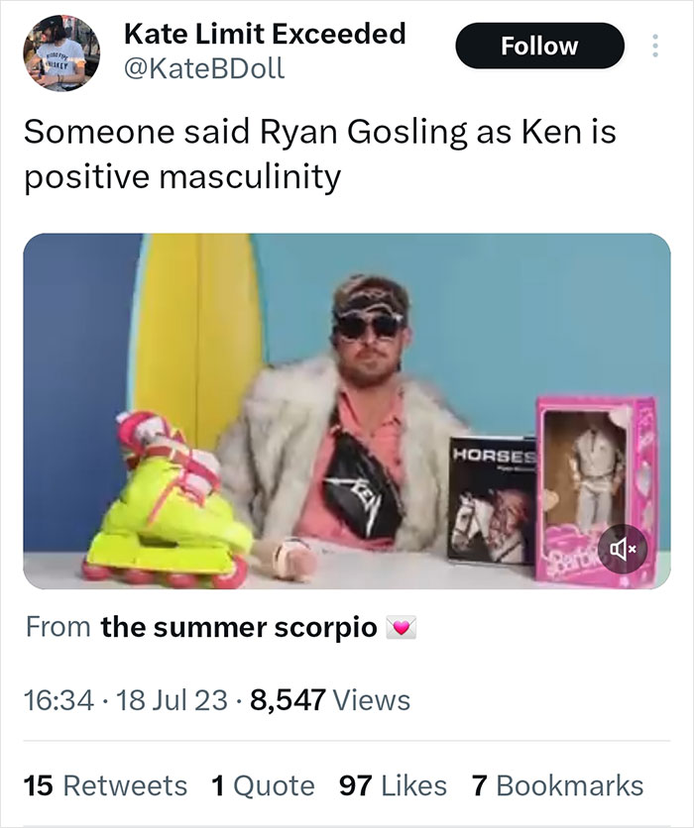
Task: Visit 'the summer scorpio' source account
Action: click(x=238, y=626)
